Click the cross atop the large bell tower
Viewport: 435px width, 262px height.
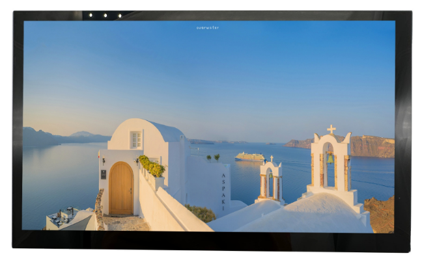331,129
